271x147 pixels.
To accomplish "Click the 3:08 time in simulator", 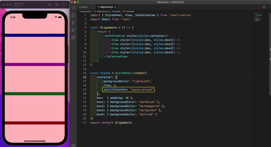I will (13, 17).
